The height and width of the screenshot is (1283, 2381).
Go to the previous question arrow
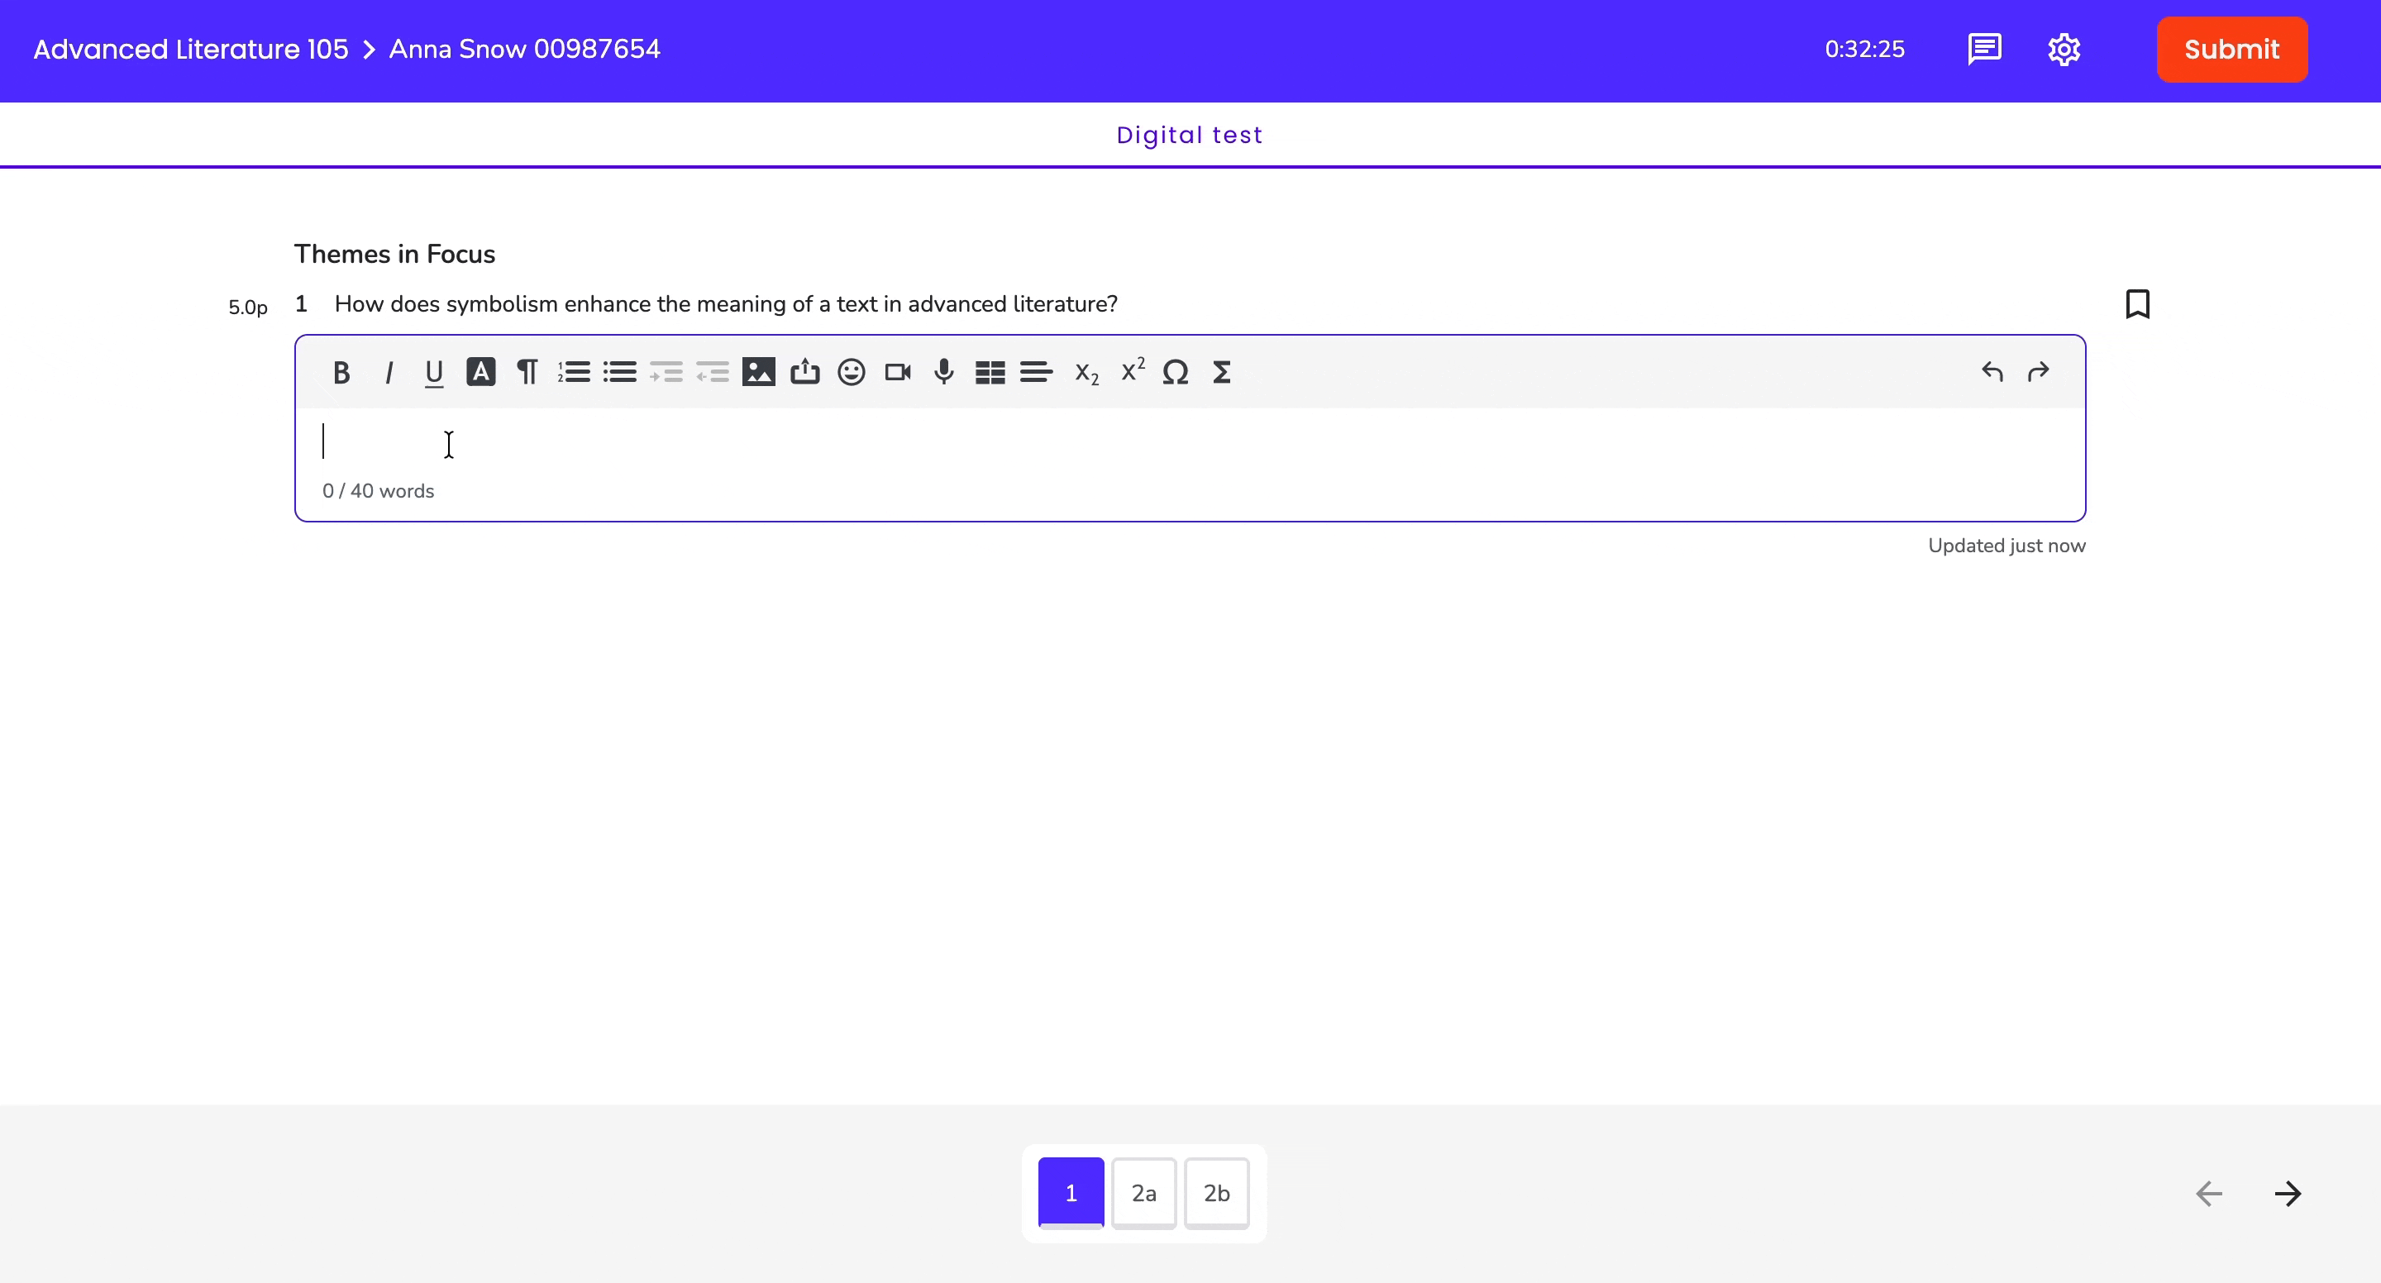(x=2209, y=1194)
